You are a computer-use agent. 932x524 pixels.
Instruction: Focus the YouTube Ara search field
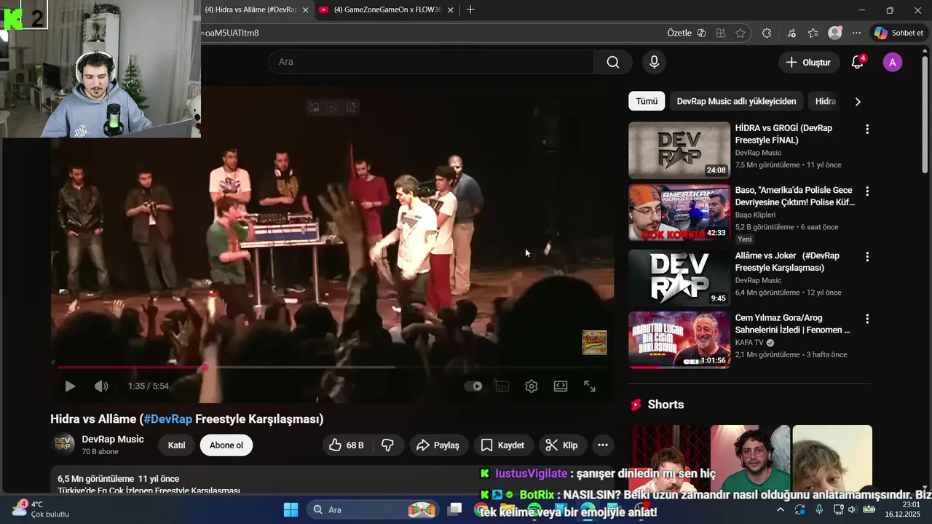click(x=431, y=62)
